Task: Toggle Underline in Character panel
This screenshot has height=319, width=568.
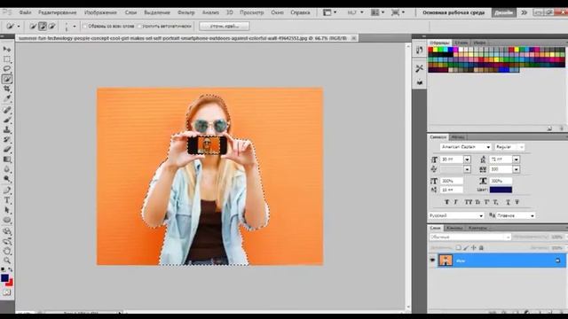Action: 508,202
